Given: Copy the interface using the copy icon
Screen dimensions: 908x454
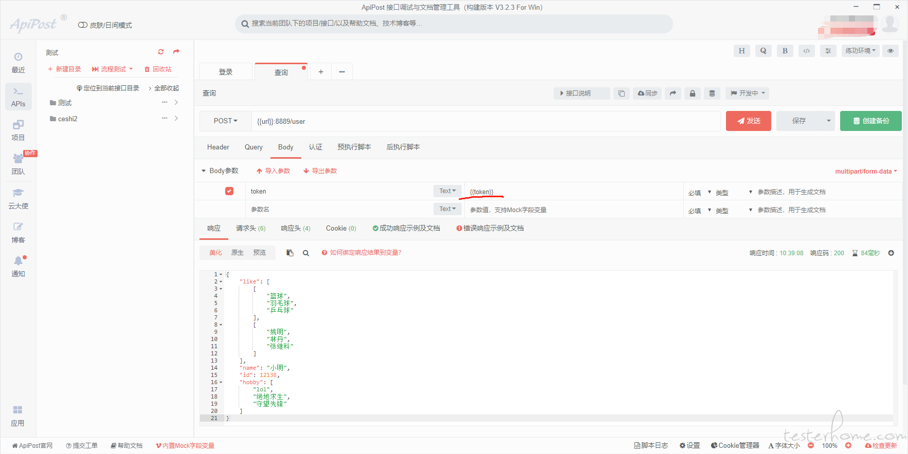Looking at the screenshot, I should [x=621, y=93].
